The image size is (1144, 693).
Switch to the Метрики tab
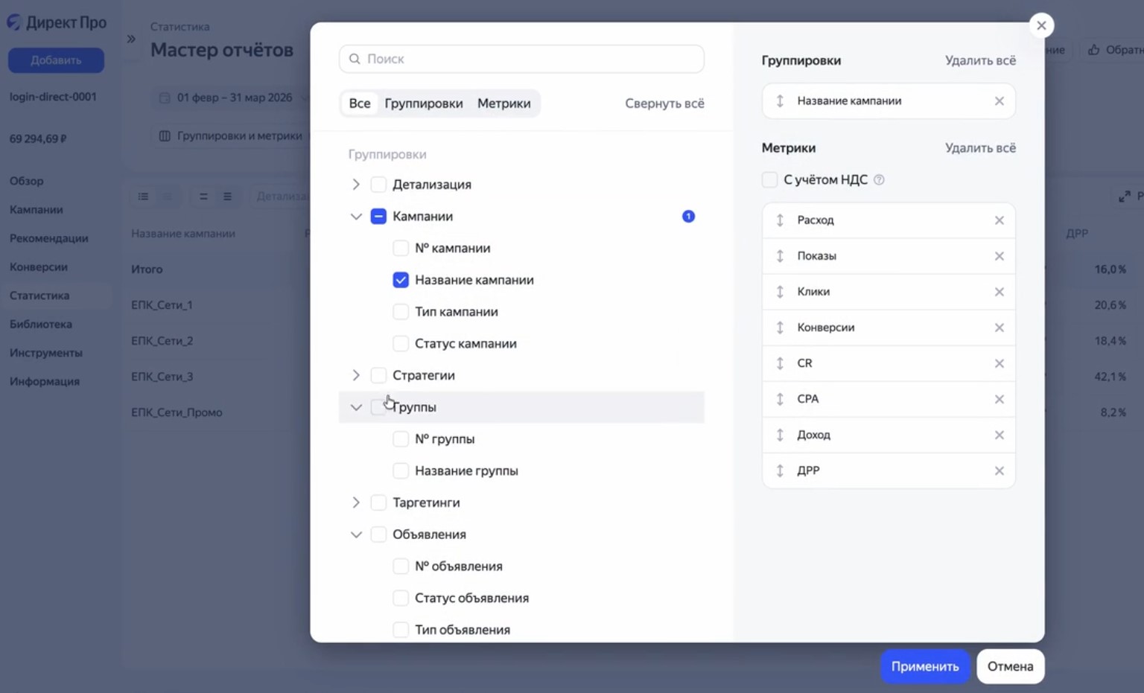[x=504, y=103]
